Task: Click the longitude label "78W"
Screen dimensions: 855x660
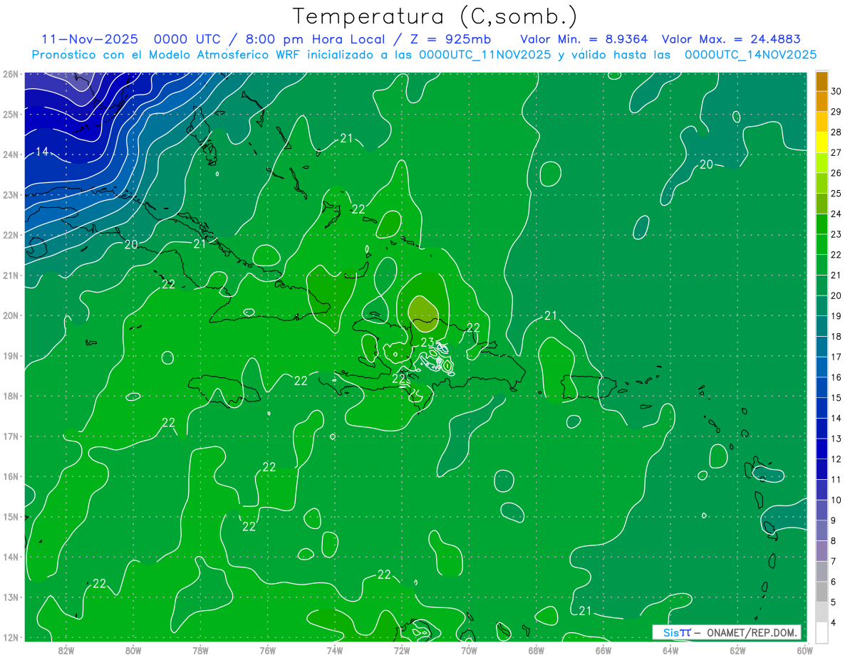Action: [x=200, y=650]
